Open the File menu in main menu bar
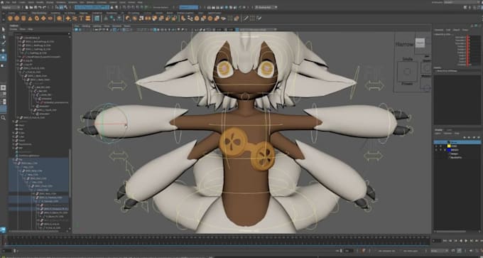 [8, 2]
